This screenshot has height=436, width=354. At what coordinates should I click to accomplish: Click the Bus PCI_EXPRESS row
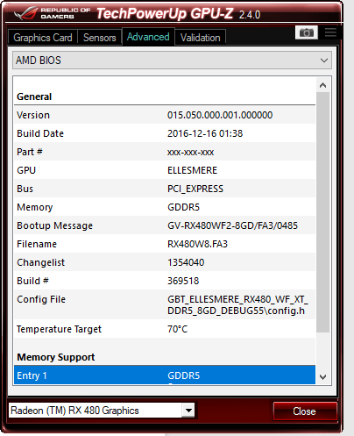pos(165,189)
